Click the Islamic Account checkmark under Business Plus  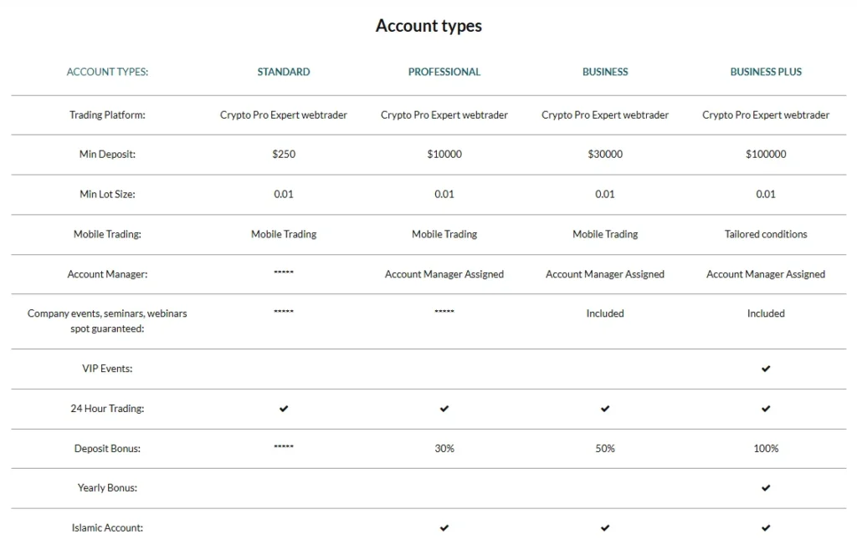click(766, 528)
